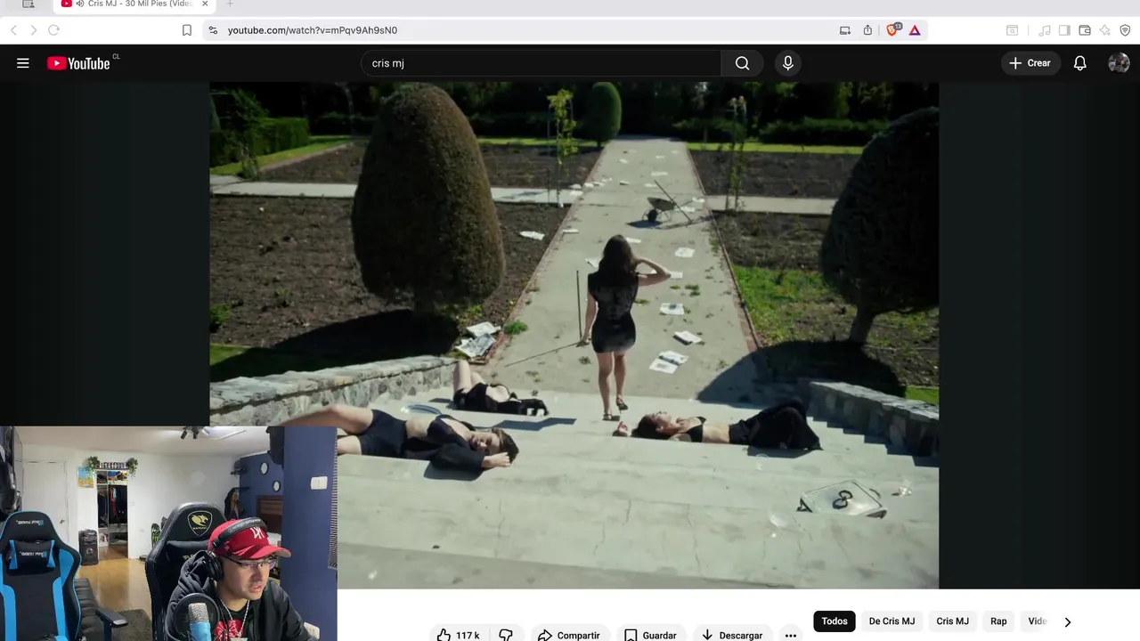Open Brave Leo AI sparkle icon
Viewport: 1140px width, 641px height.
pyautogui.click(x=1104, y=30)
